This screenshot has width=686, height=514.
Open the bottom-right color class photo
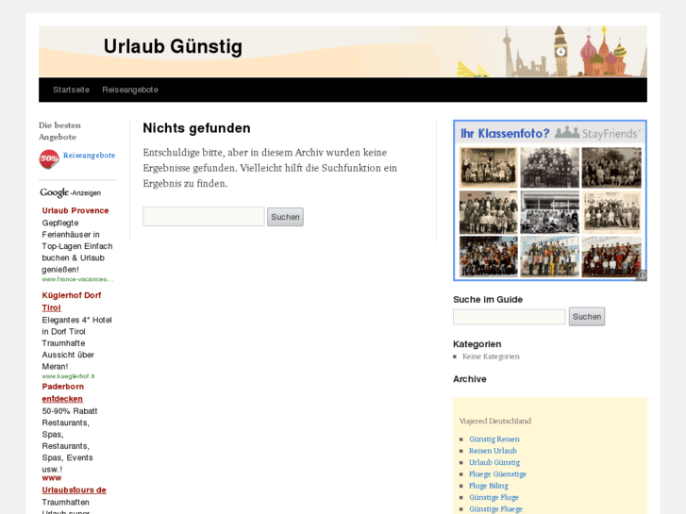pyautogui.click(x=611, y=257)
